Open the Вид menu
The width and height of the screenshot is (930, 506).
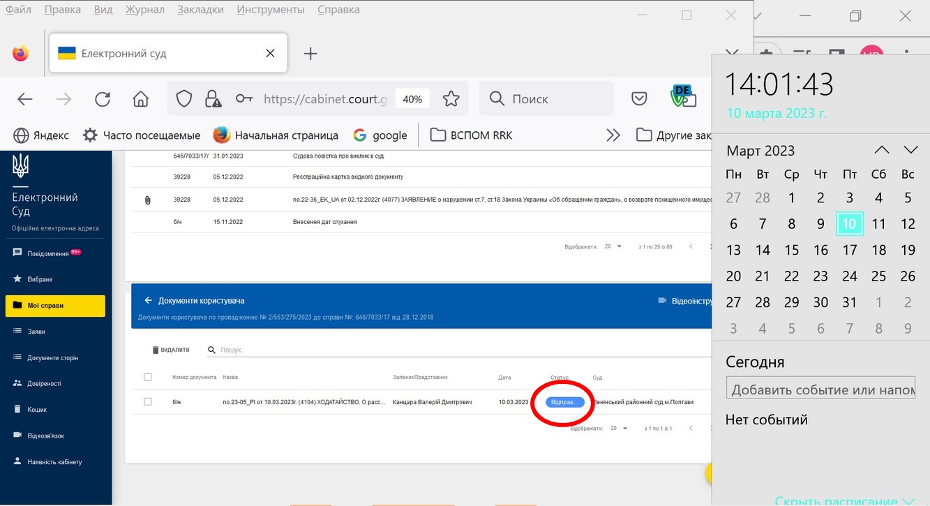pos(103,10)
